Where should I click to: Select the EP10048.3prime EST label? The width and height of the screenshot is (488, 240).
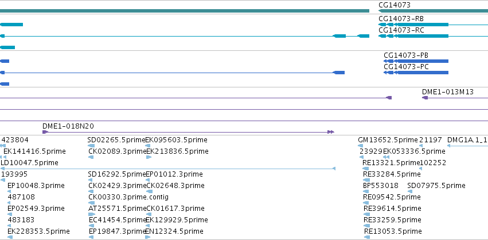point(36,186)
